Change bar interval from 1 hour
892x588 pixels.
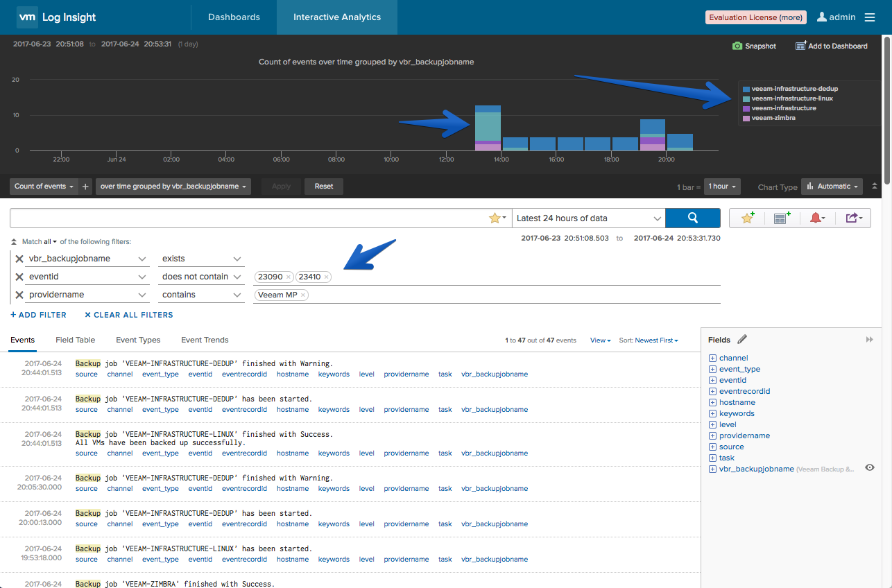(x=722, y=186)
